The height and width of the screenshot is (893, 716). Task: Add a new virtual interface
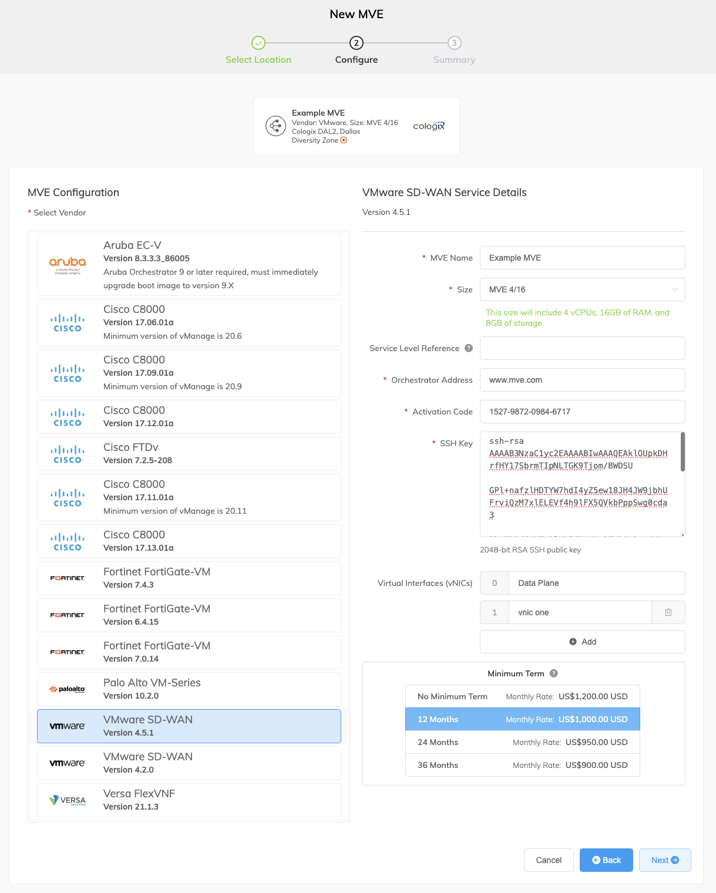[x=583, y=642]
